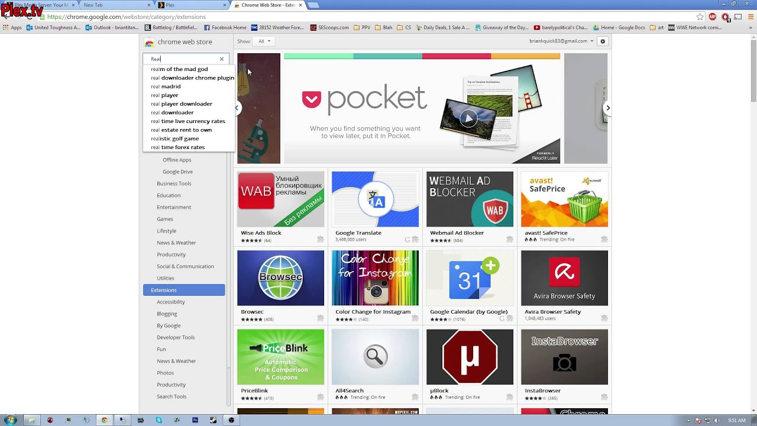
Task: Open the web store settings gear
Action: 603,41
